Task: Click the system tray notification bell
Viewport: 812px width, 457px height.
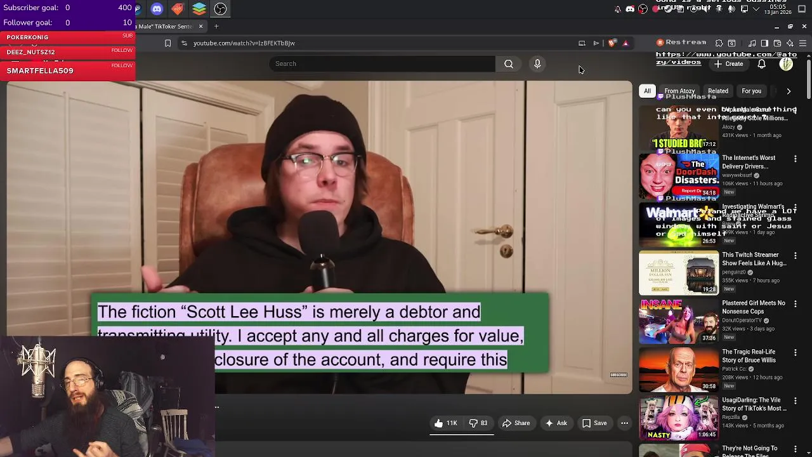Action: 617,9
